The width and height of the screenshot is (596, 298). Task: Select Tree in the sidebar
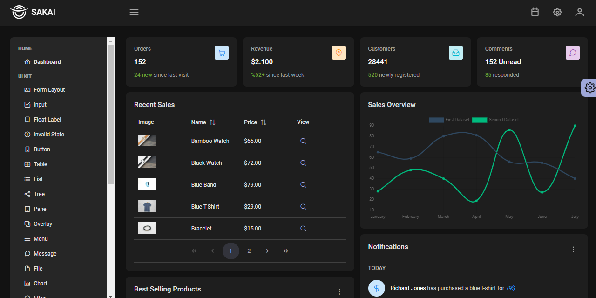coord(39,194)
